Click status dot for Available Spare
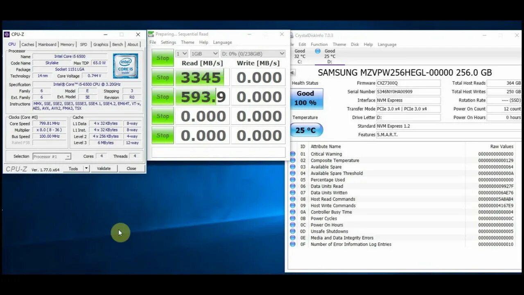This screenshot has height=295, width=524. click(293, 167)
